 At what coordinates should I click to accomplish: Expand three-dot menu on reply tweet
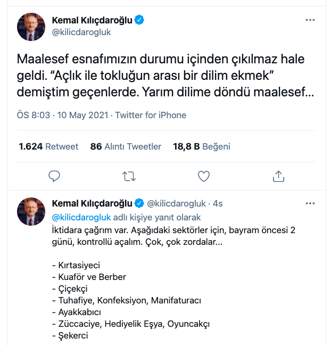click(x=310, y=203)
